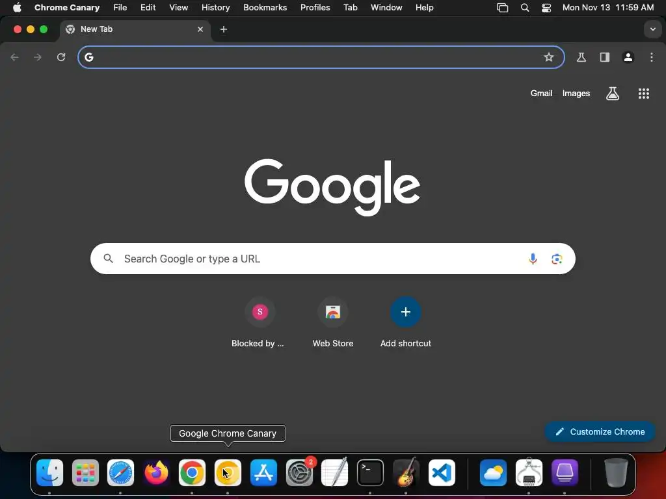Open the Web Store shortcut
The width and height of the screenshot is (666, 499).
click(x=333, y=323)
